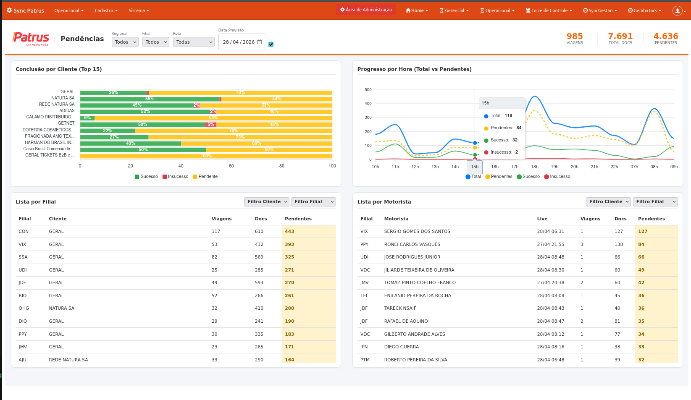Click the hourglass icon next to Gerencial
691x400 pixels.
(442, 10)
